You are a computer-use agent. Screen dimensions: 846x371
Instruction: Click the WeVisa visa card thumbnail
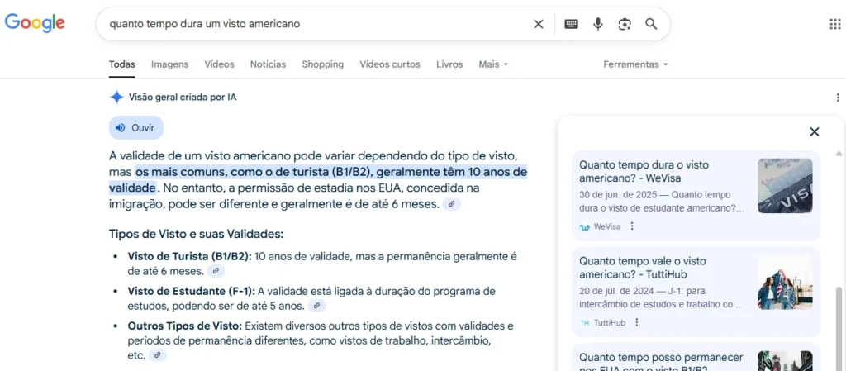click(x=785, y=186)
